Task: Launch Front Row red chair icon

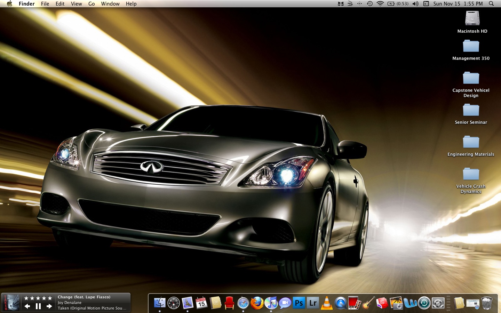Action: click(x=229, y=303)
